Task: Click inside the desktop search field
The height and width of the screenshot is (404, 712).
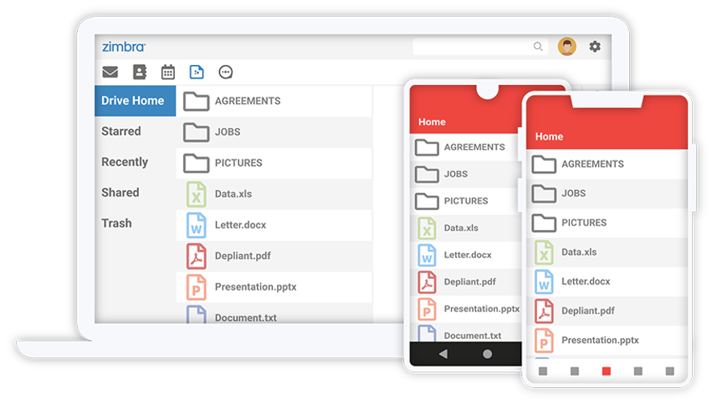Action: point(472,46)
